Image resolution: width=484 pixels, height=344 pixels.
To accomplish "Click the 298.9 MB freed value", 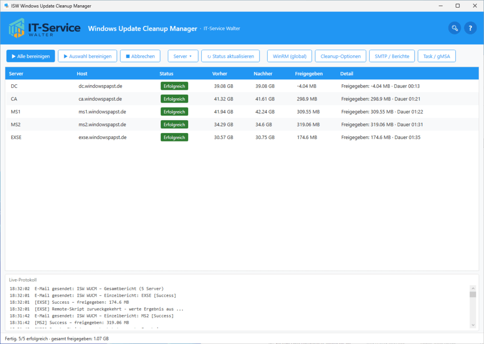I will (x=307, y=99).
